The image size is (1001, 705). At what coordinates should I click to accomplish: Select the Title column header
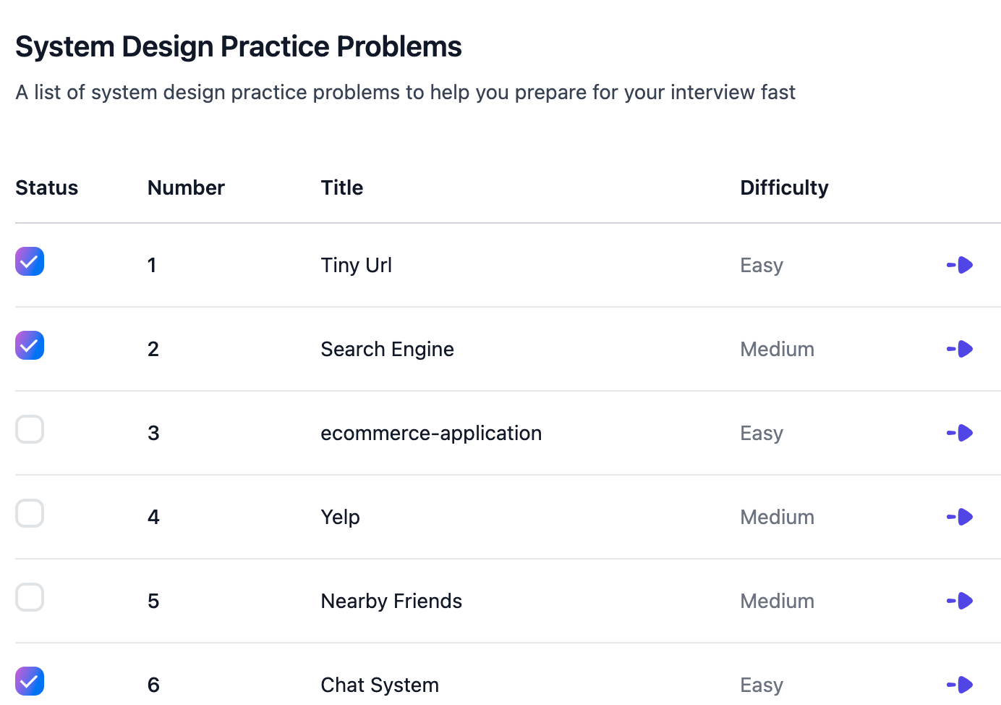tap(342, 187)
